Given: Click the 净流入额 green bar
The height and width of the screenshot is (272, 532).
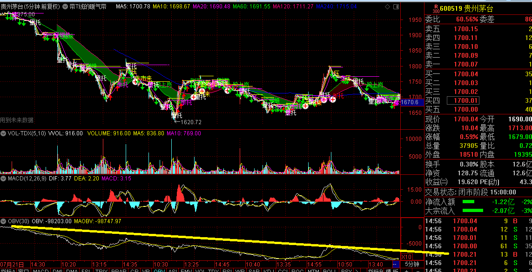Looking at the screenshot, I should [469, 202].
